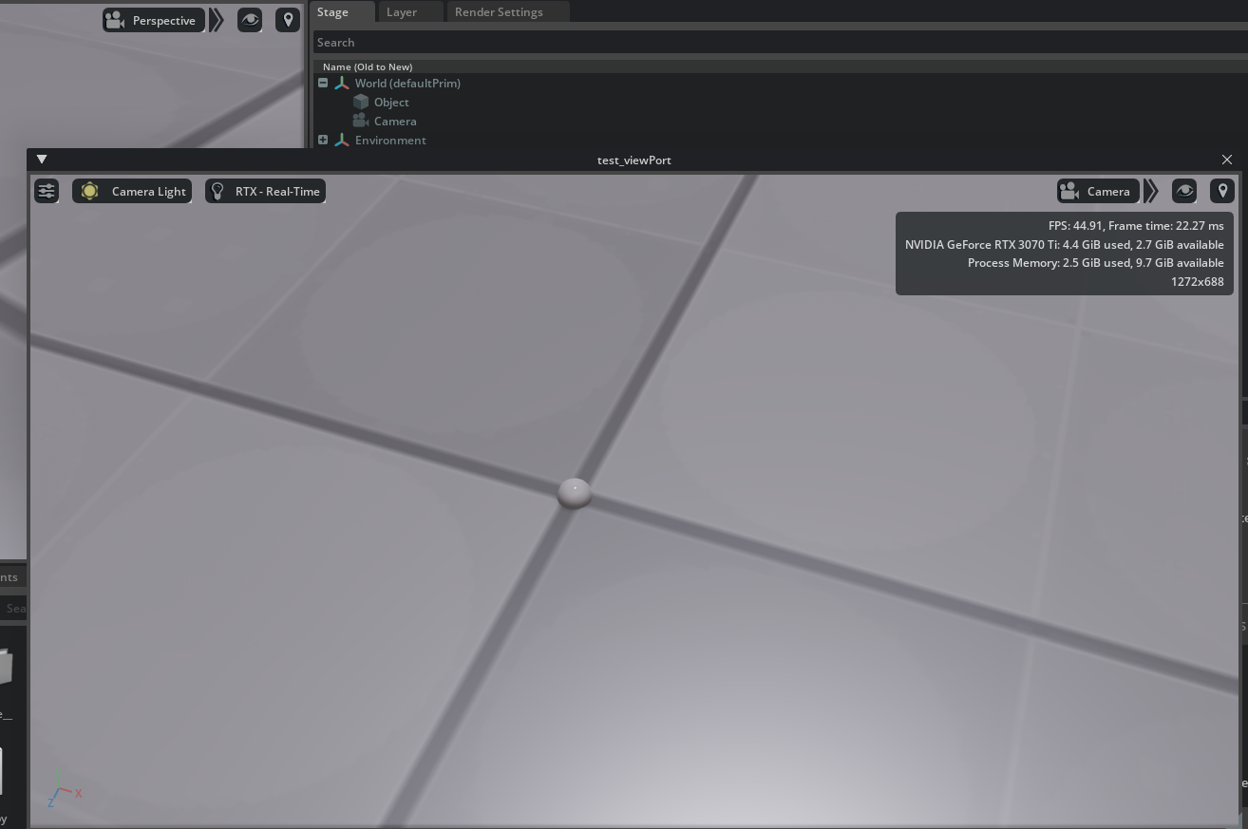Viewport: 1248px width, 829px height.
Task: Click the Stage Search field
Action: point(779,42)
